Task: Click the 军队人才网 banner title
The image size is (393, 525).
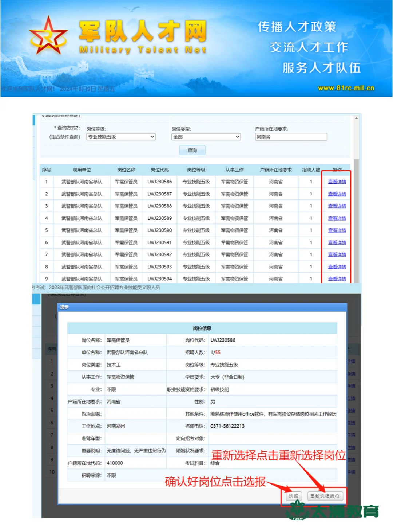Action: click(143, 31)
